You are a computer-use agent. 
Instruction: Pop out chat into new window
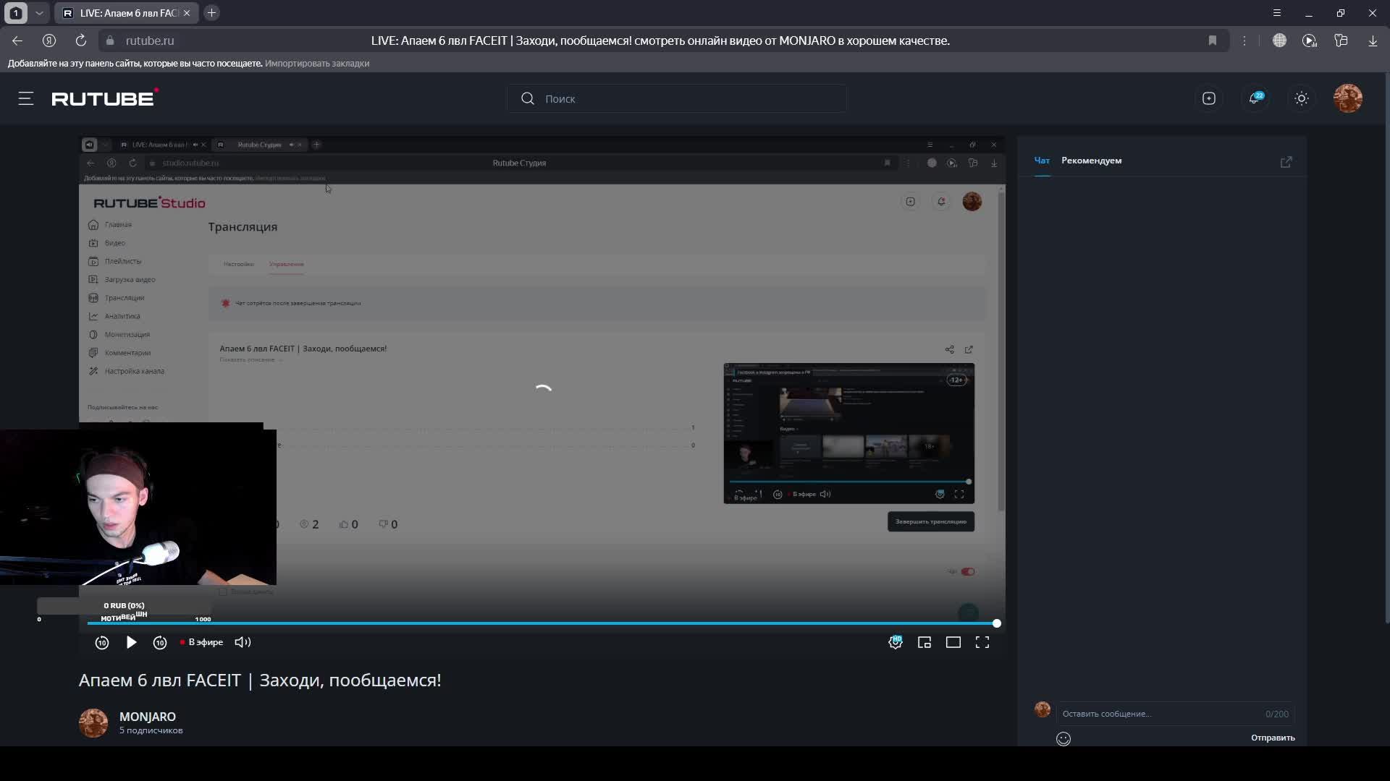click(1286, 162)
